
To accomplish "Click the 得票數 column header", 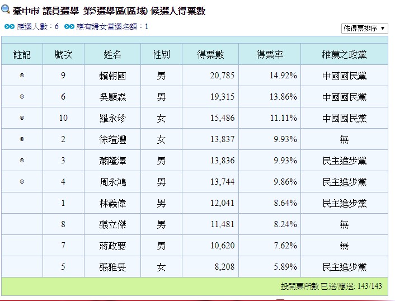I will point(210,55).
